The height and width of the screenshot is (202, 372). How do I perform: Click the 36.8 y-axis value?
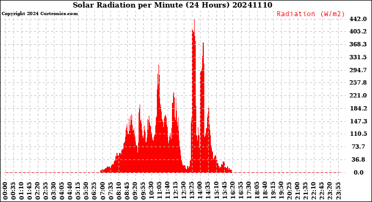click(359, 159)
